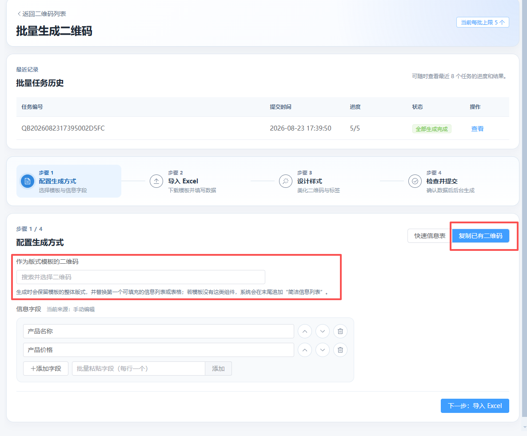This screenshot has width=527, height=436.
Task: Click the 全部生成完成 status tag
Action: tap(431, 129)
